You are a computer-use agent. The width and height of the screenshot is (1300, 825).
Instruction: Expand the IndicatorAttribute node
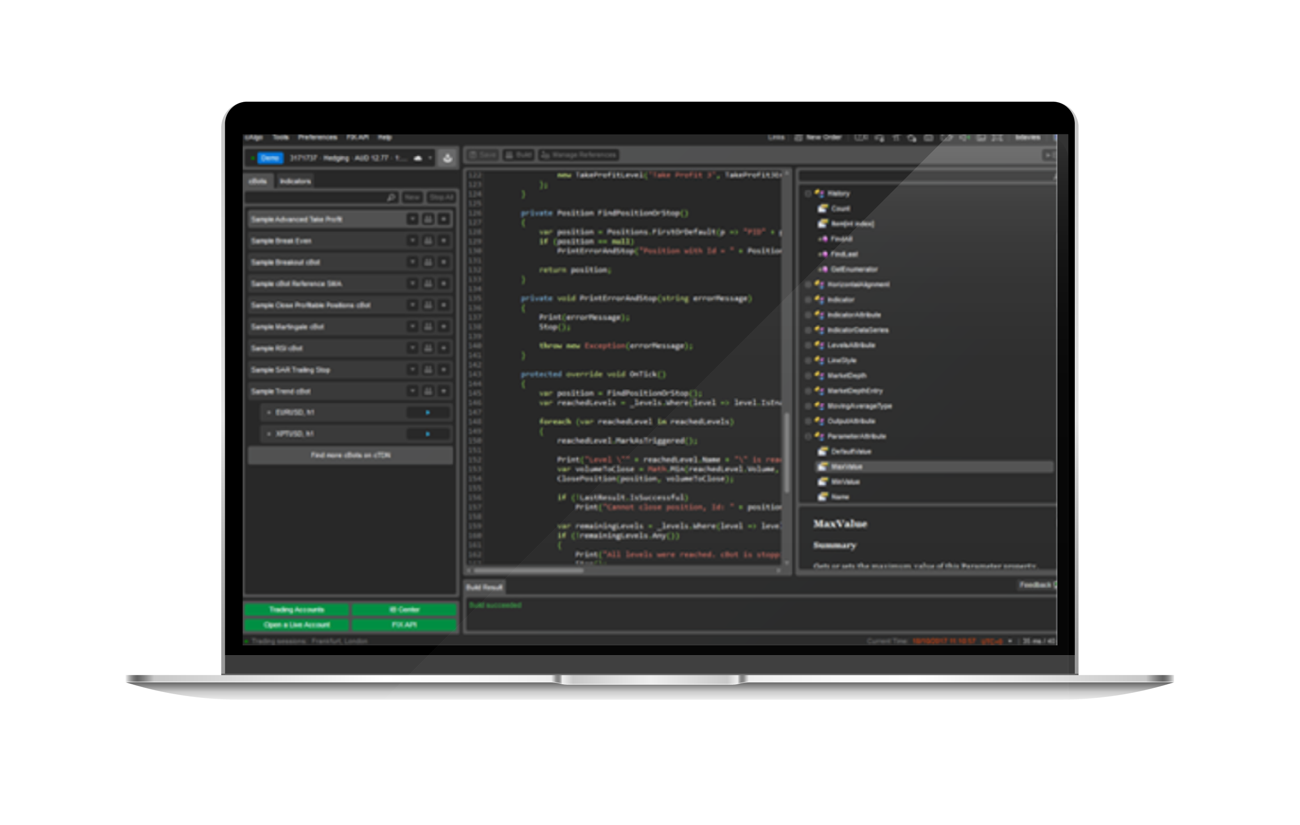(808, 315)
